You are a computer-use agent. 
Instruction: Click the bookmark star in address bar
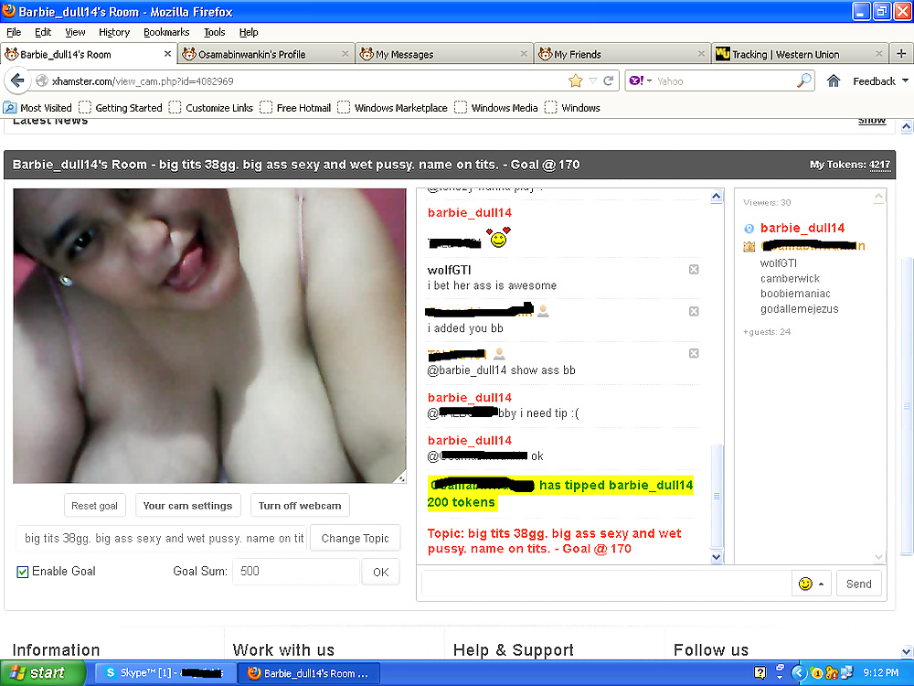[x=575, y=80]
